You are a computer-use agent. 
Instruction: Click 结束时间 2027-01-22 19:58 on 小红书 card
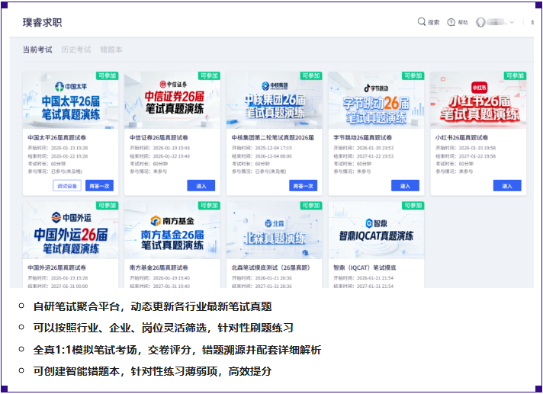(x=465, y=156)
